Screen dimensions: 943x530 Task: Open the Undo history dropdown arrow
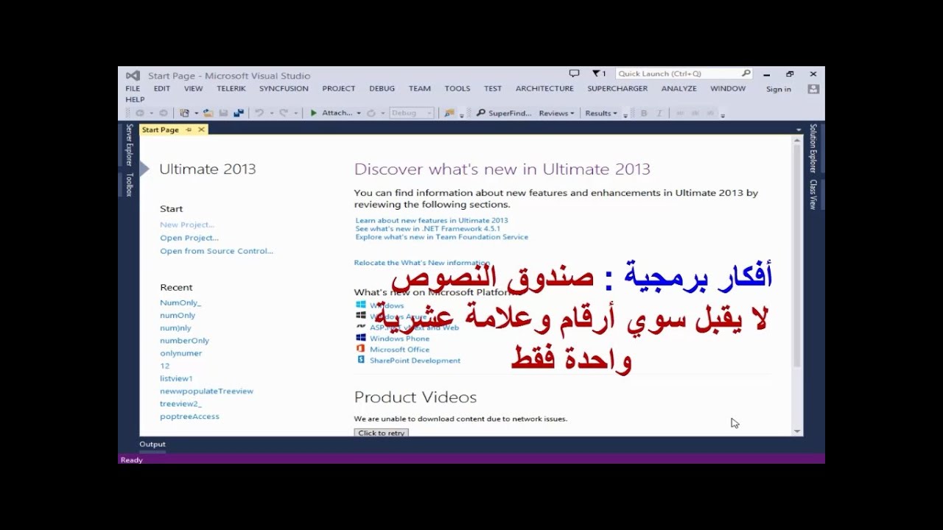pyautogui.click(x=271, y=113)
